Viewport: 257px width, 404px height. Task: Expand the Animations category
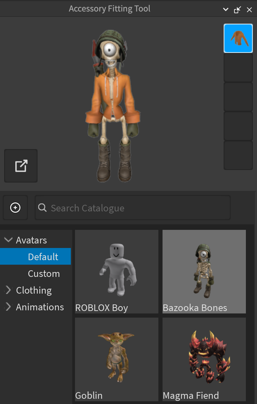pos(8,307)
